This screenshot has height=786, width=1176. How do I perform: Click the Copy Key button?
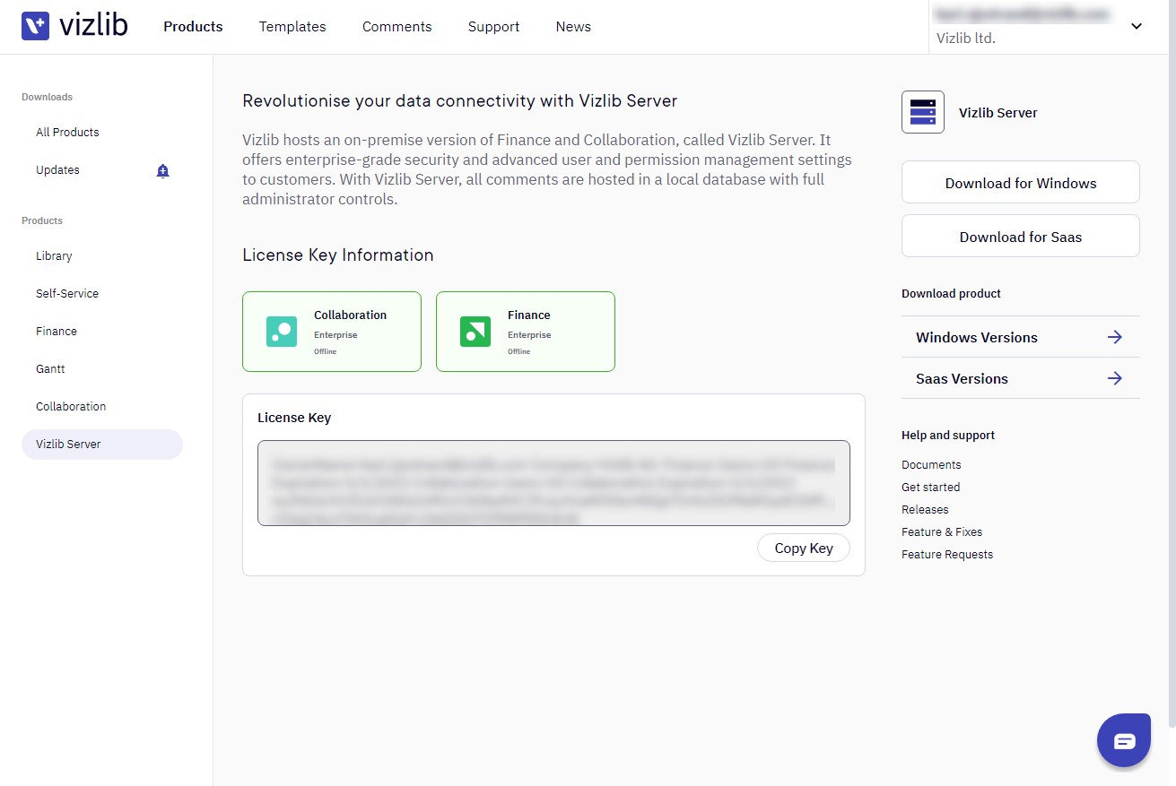804,548
